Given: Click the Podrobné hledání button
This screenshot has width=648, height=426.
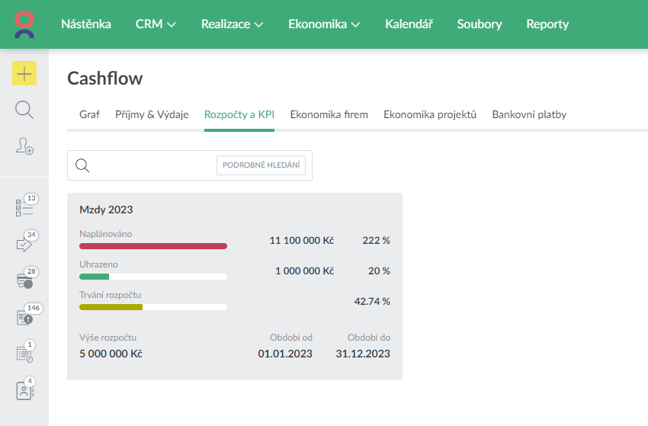Looking at the screenshot, I should (x=261, y=165).
